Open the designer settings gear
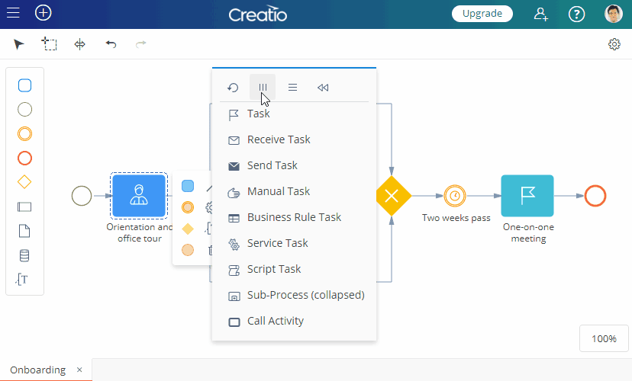The width and height of the screenshot is (632, 381). pos(614,44)
